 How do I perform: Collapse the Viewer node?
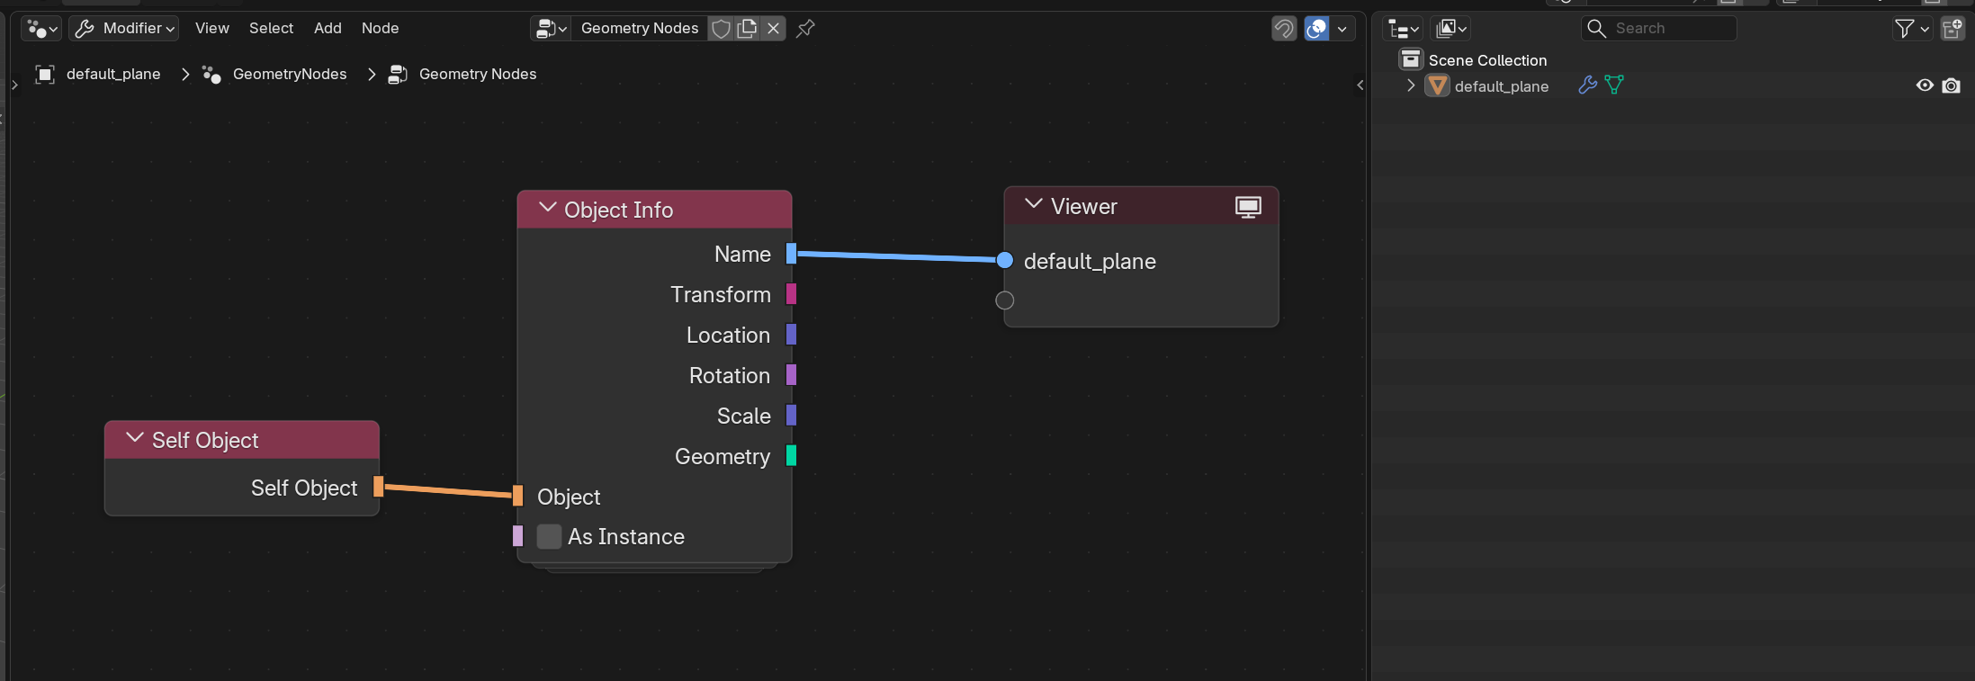pos(1034,205)
